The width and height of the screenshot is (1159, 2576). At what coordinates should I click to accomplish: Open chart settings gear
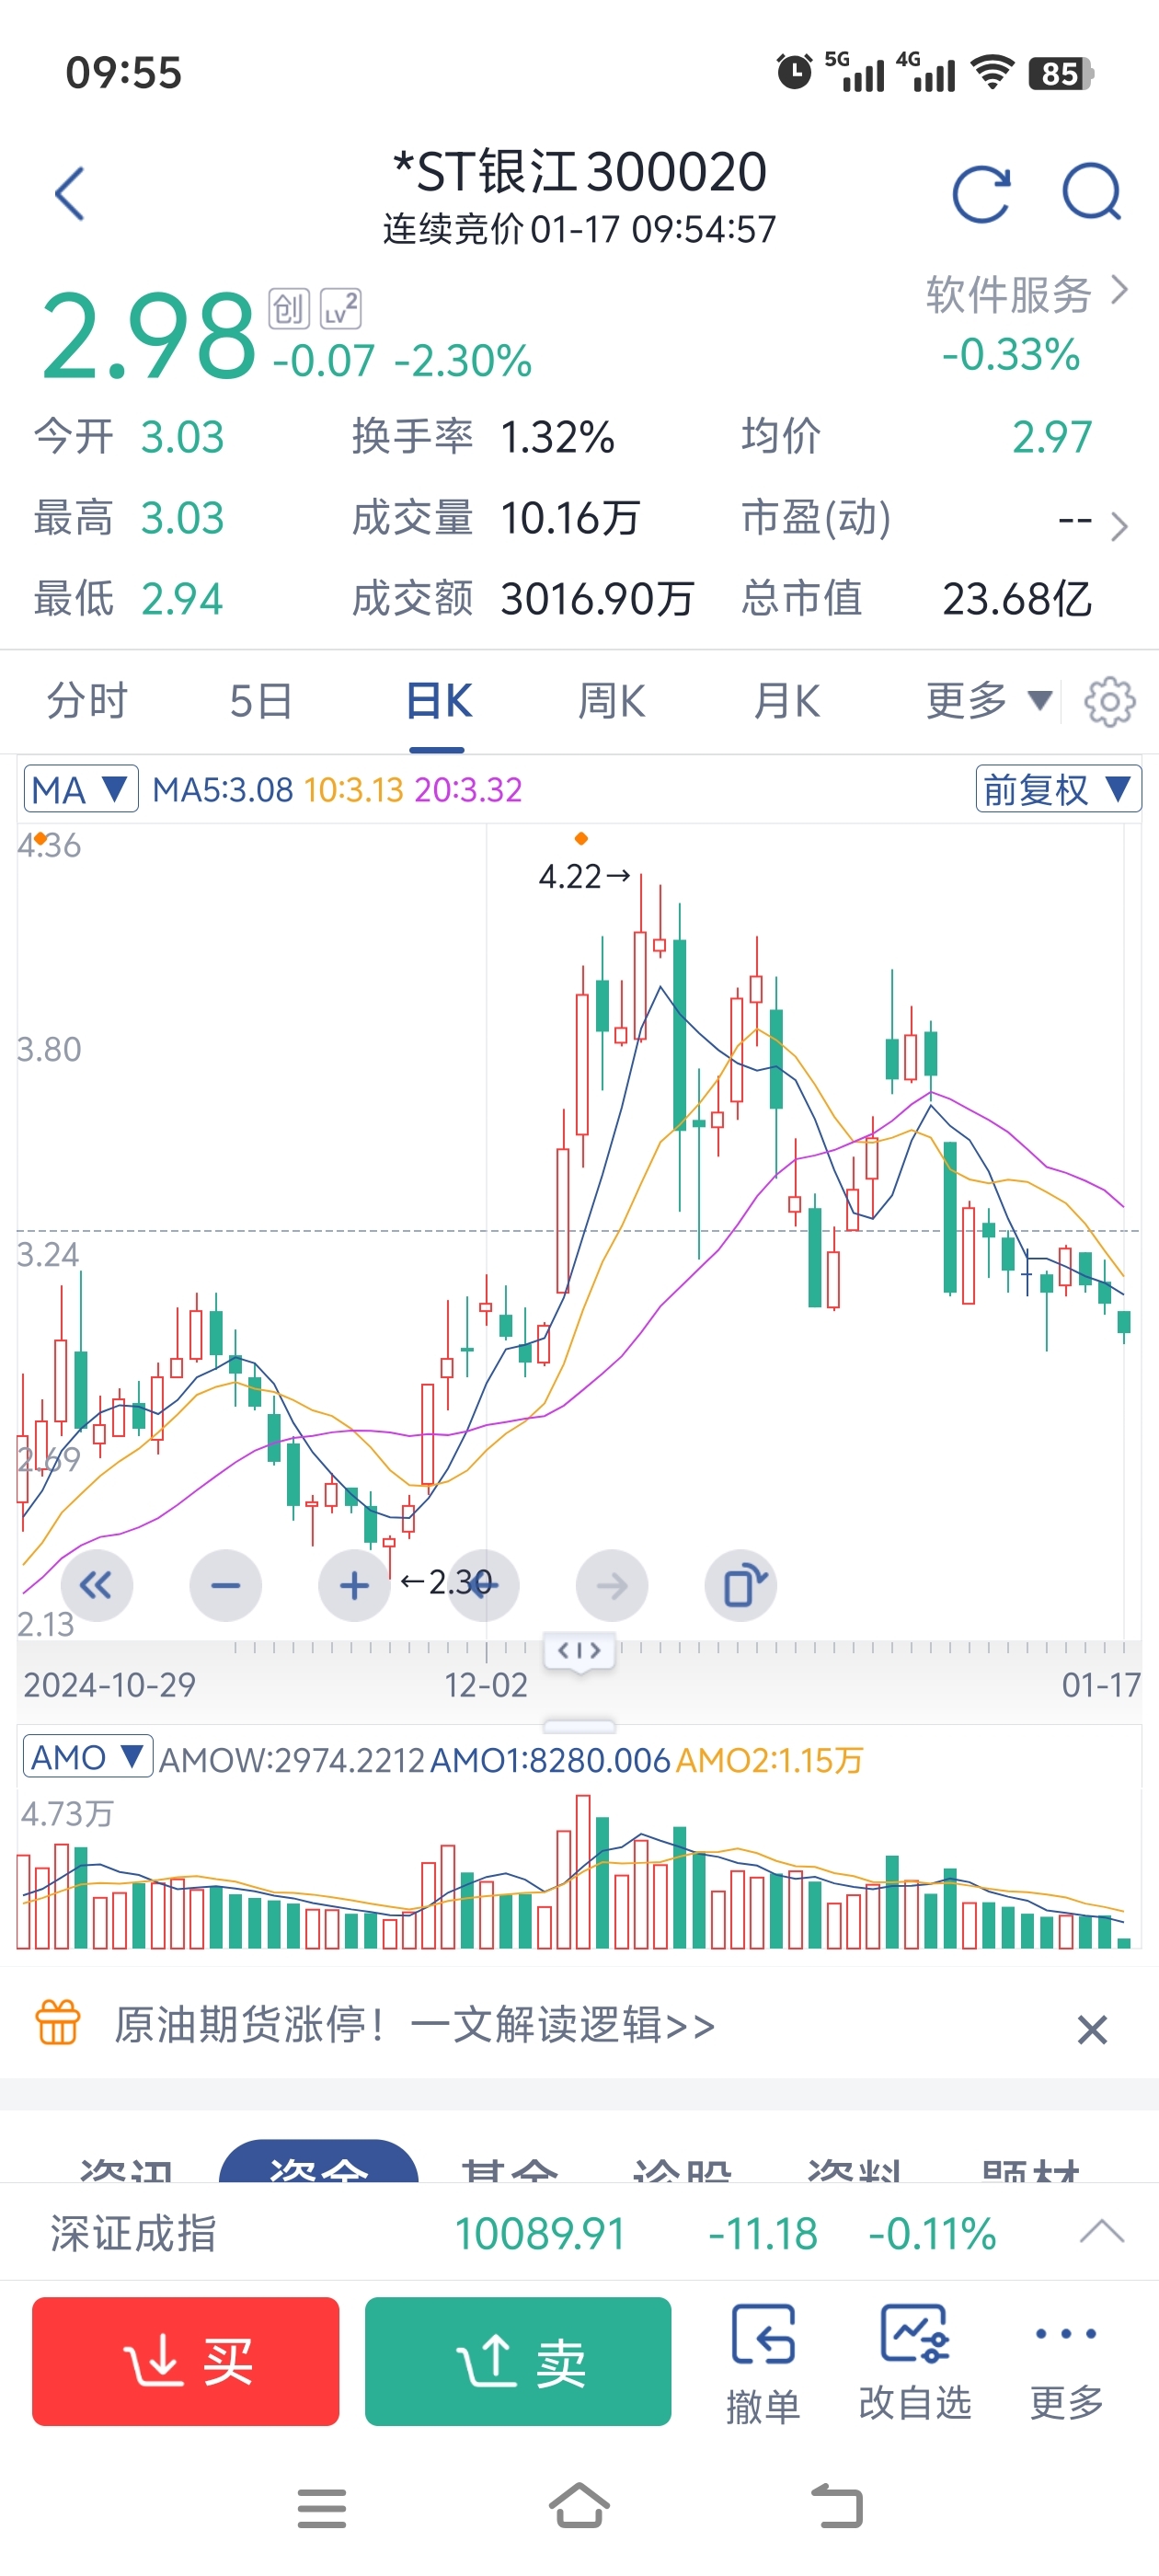pos(1110,701)
